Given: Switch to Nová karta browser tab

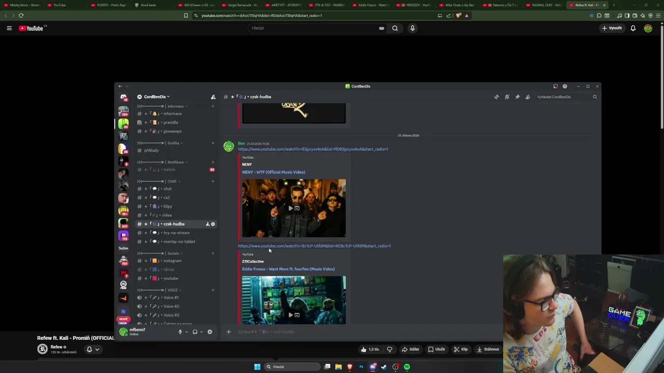Looking at the screenshot, I should pos(152,5).
